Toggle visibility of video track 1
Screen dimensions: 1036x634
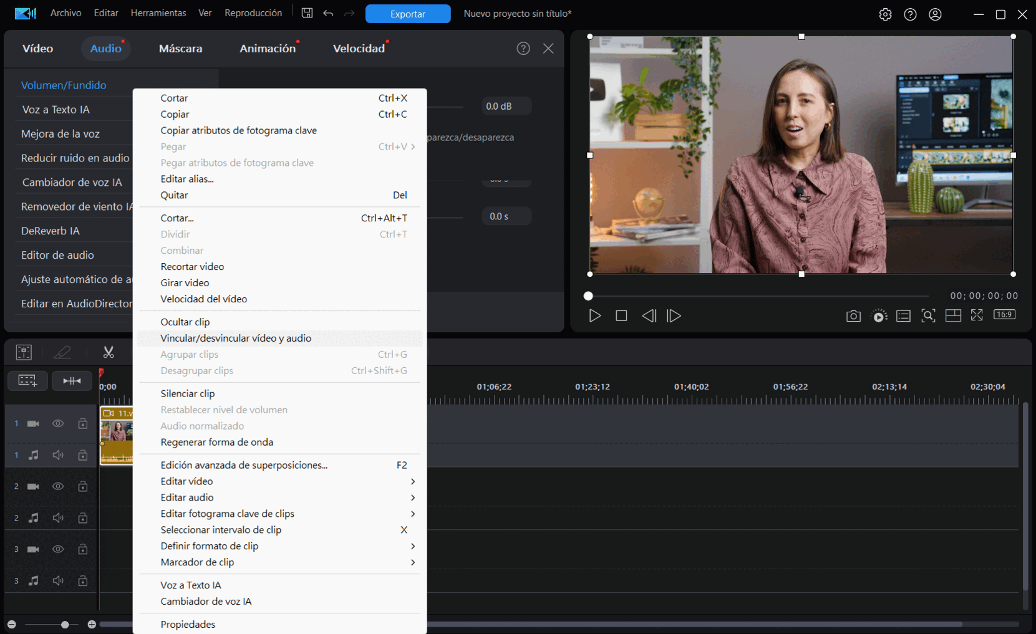coord(58,423)
